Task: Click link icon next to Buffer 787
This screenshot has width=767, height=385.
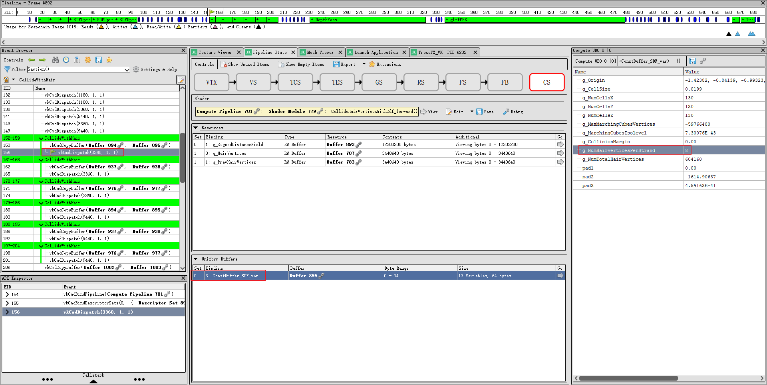Action: [359, 153]
